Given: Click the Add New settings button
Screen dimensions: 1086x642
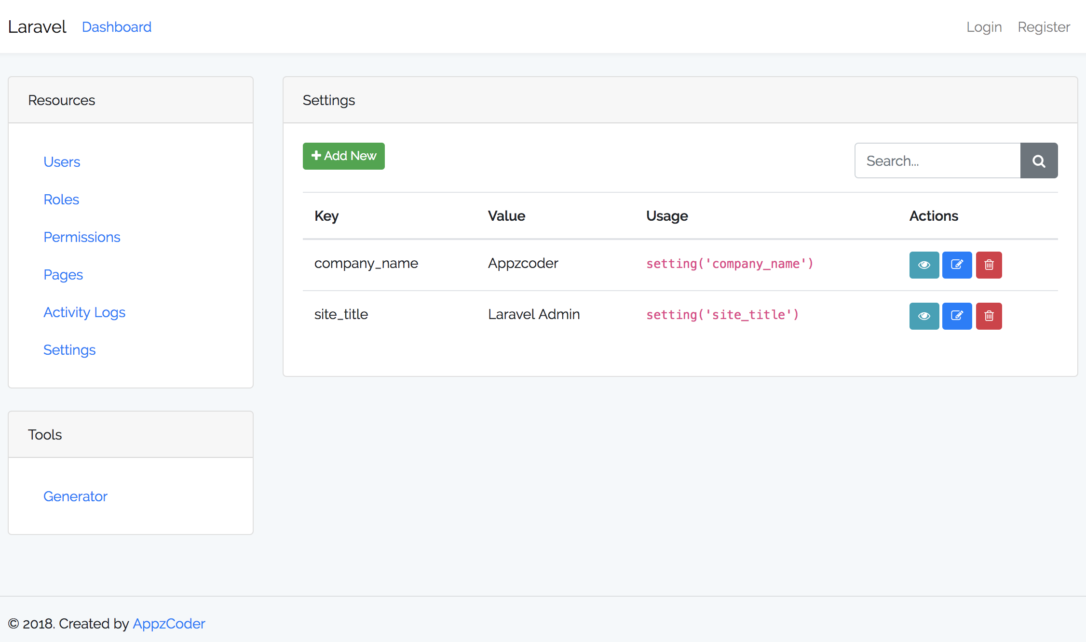Looking at the screenshot, I should pos(343,156).
